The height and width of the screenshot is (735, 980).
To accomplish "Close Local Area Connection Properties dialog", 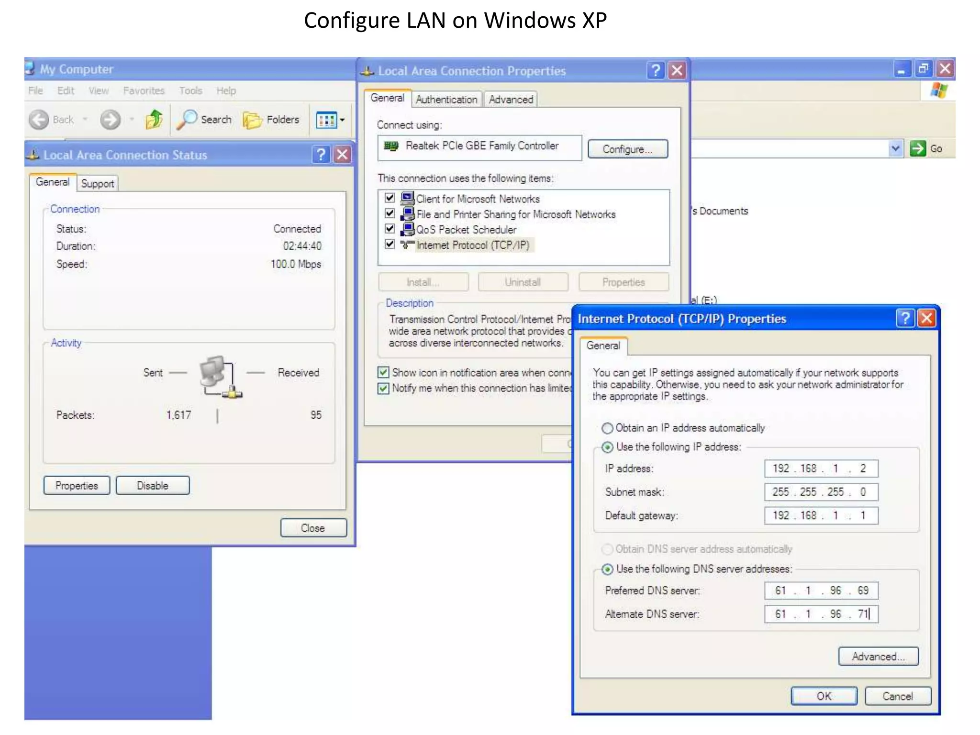I will coord(677,71).
